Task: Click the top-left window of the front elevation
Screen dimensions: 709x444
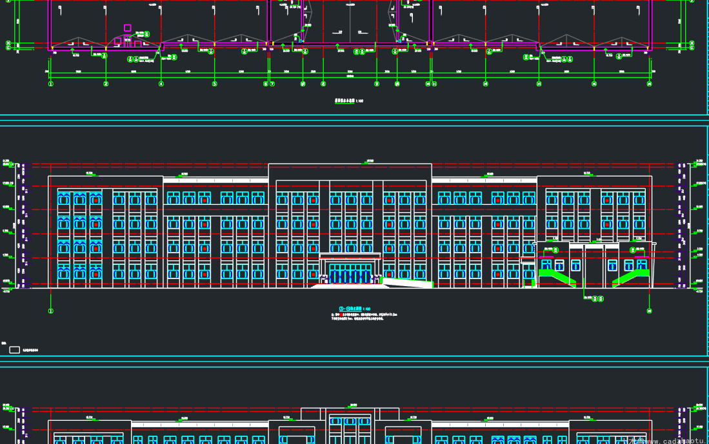Action: point(64,198)
